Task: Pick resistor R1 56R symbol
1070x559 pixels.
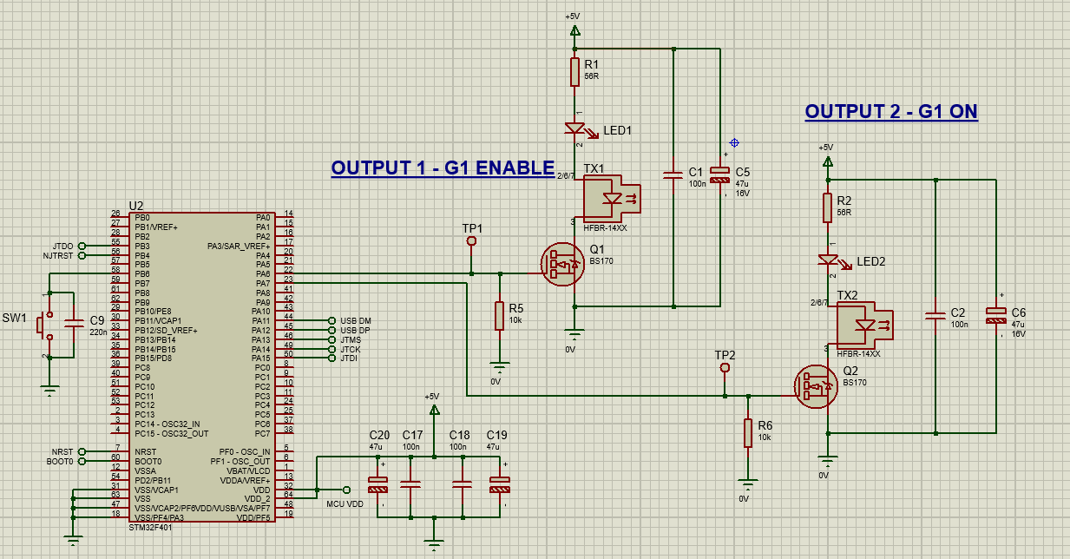Action: click(574, 72)
